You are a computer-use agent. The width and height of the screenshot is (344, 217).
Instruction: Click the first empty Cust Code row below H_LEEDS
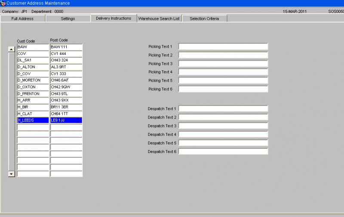tap(33, 127)
